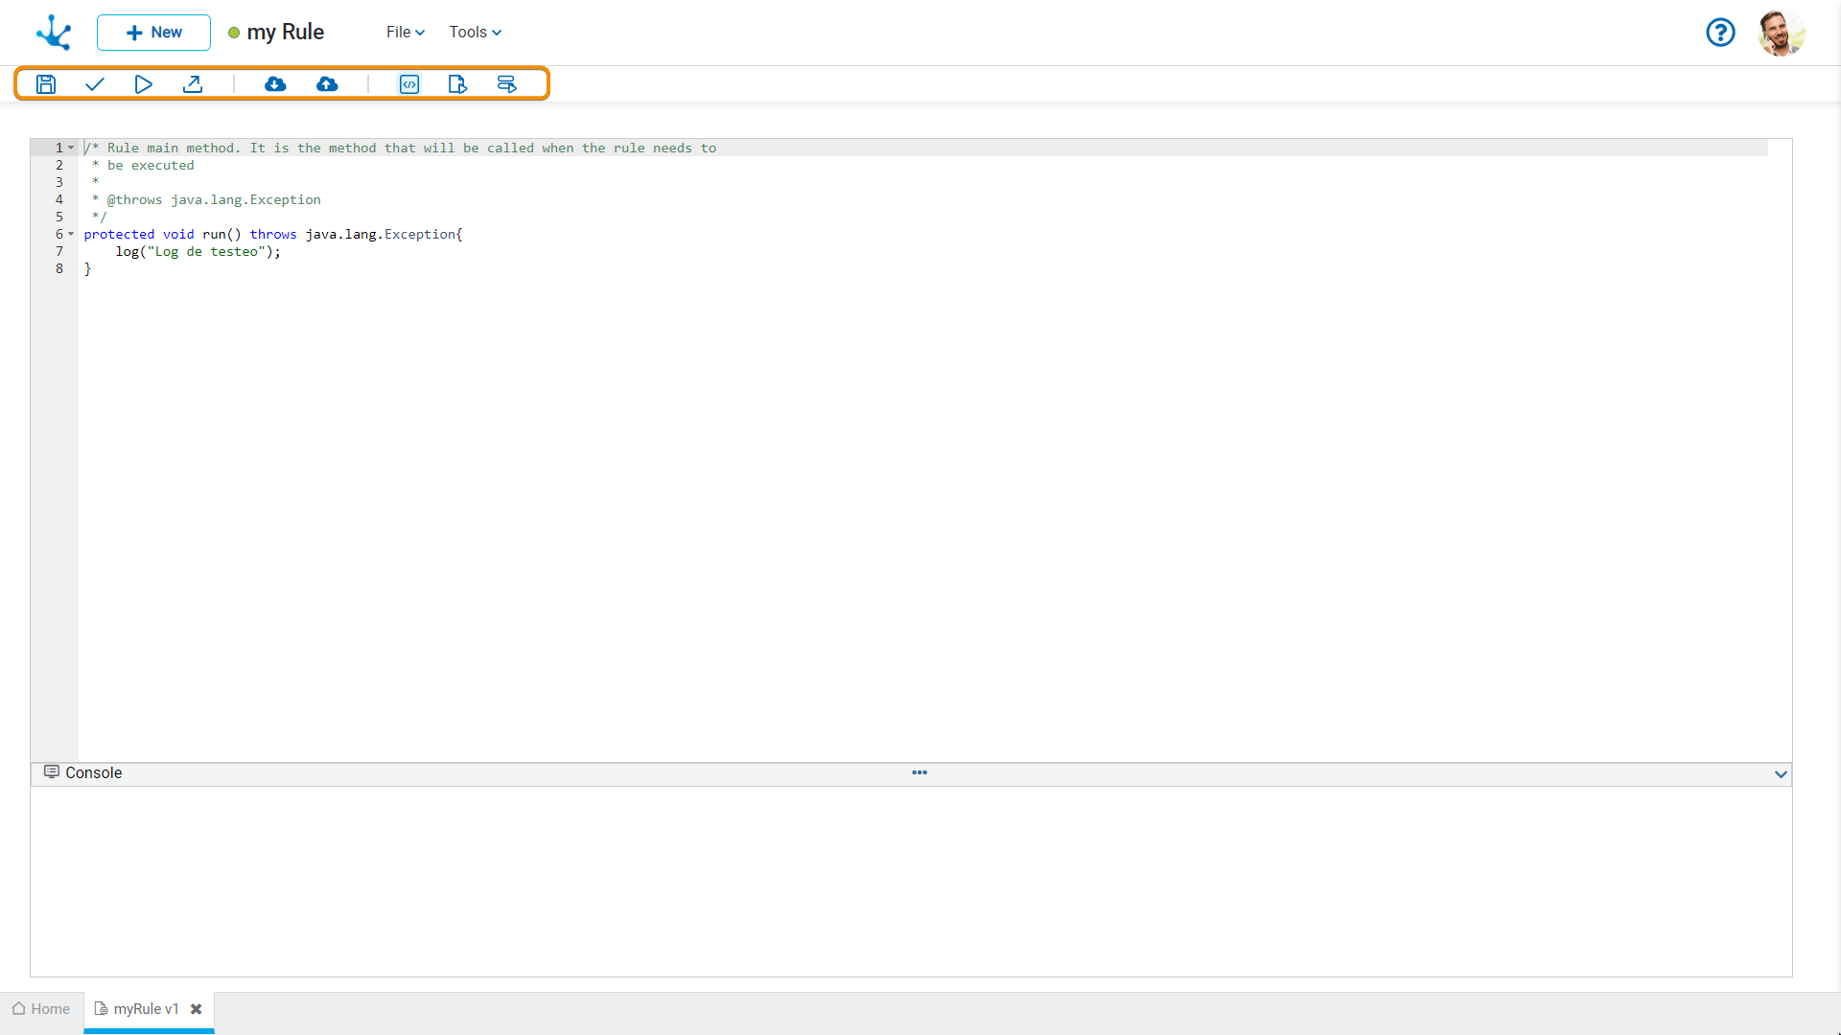Close myRule v1 tab
The image size is (1841, 1035).
[x=196, y=1007]
